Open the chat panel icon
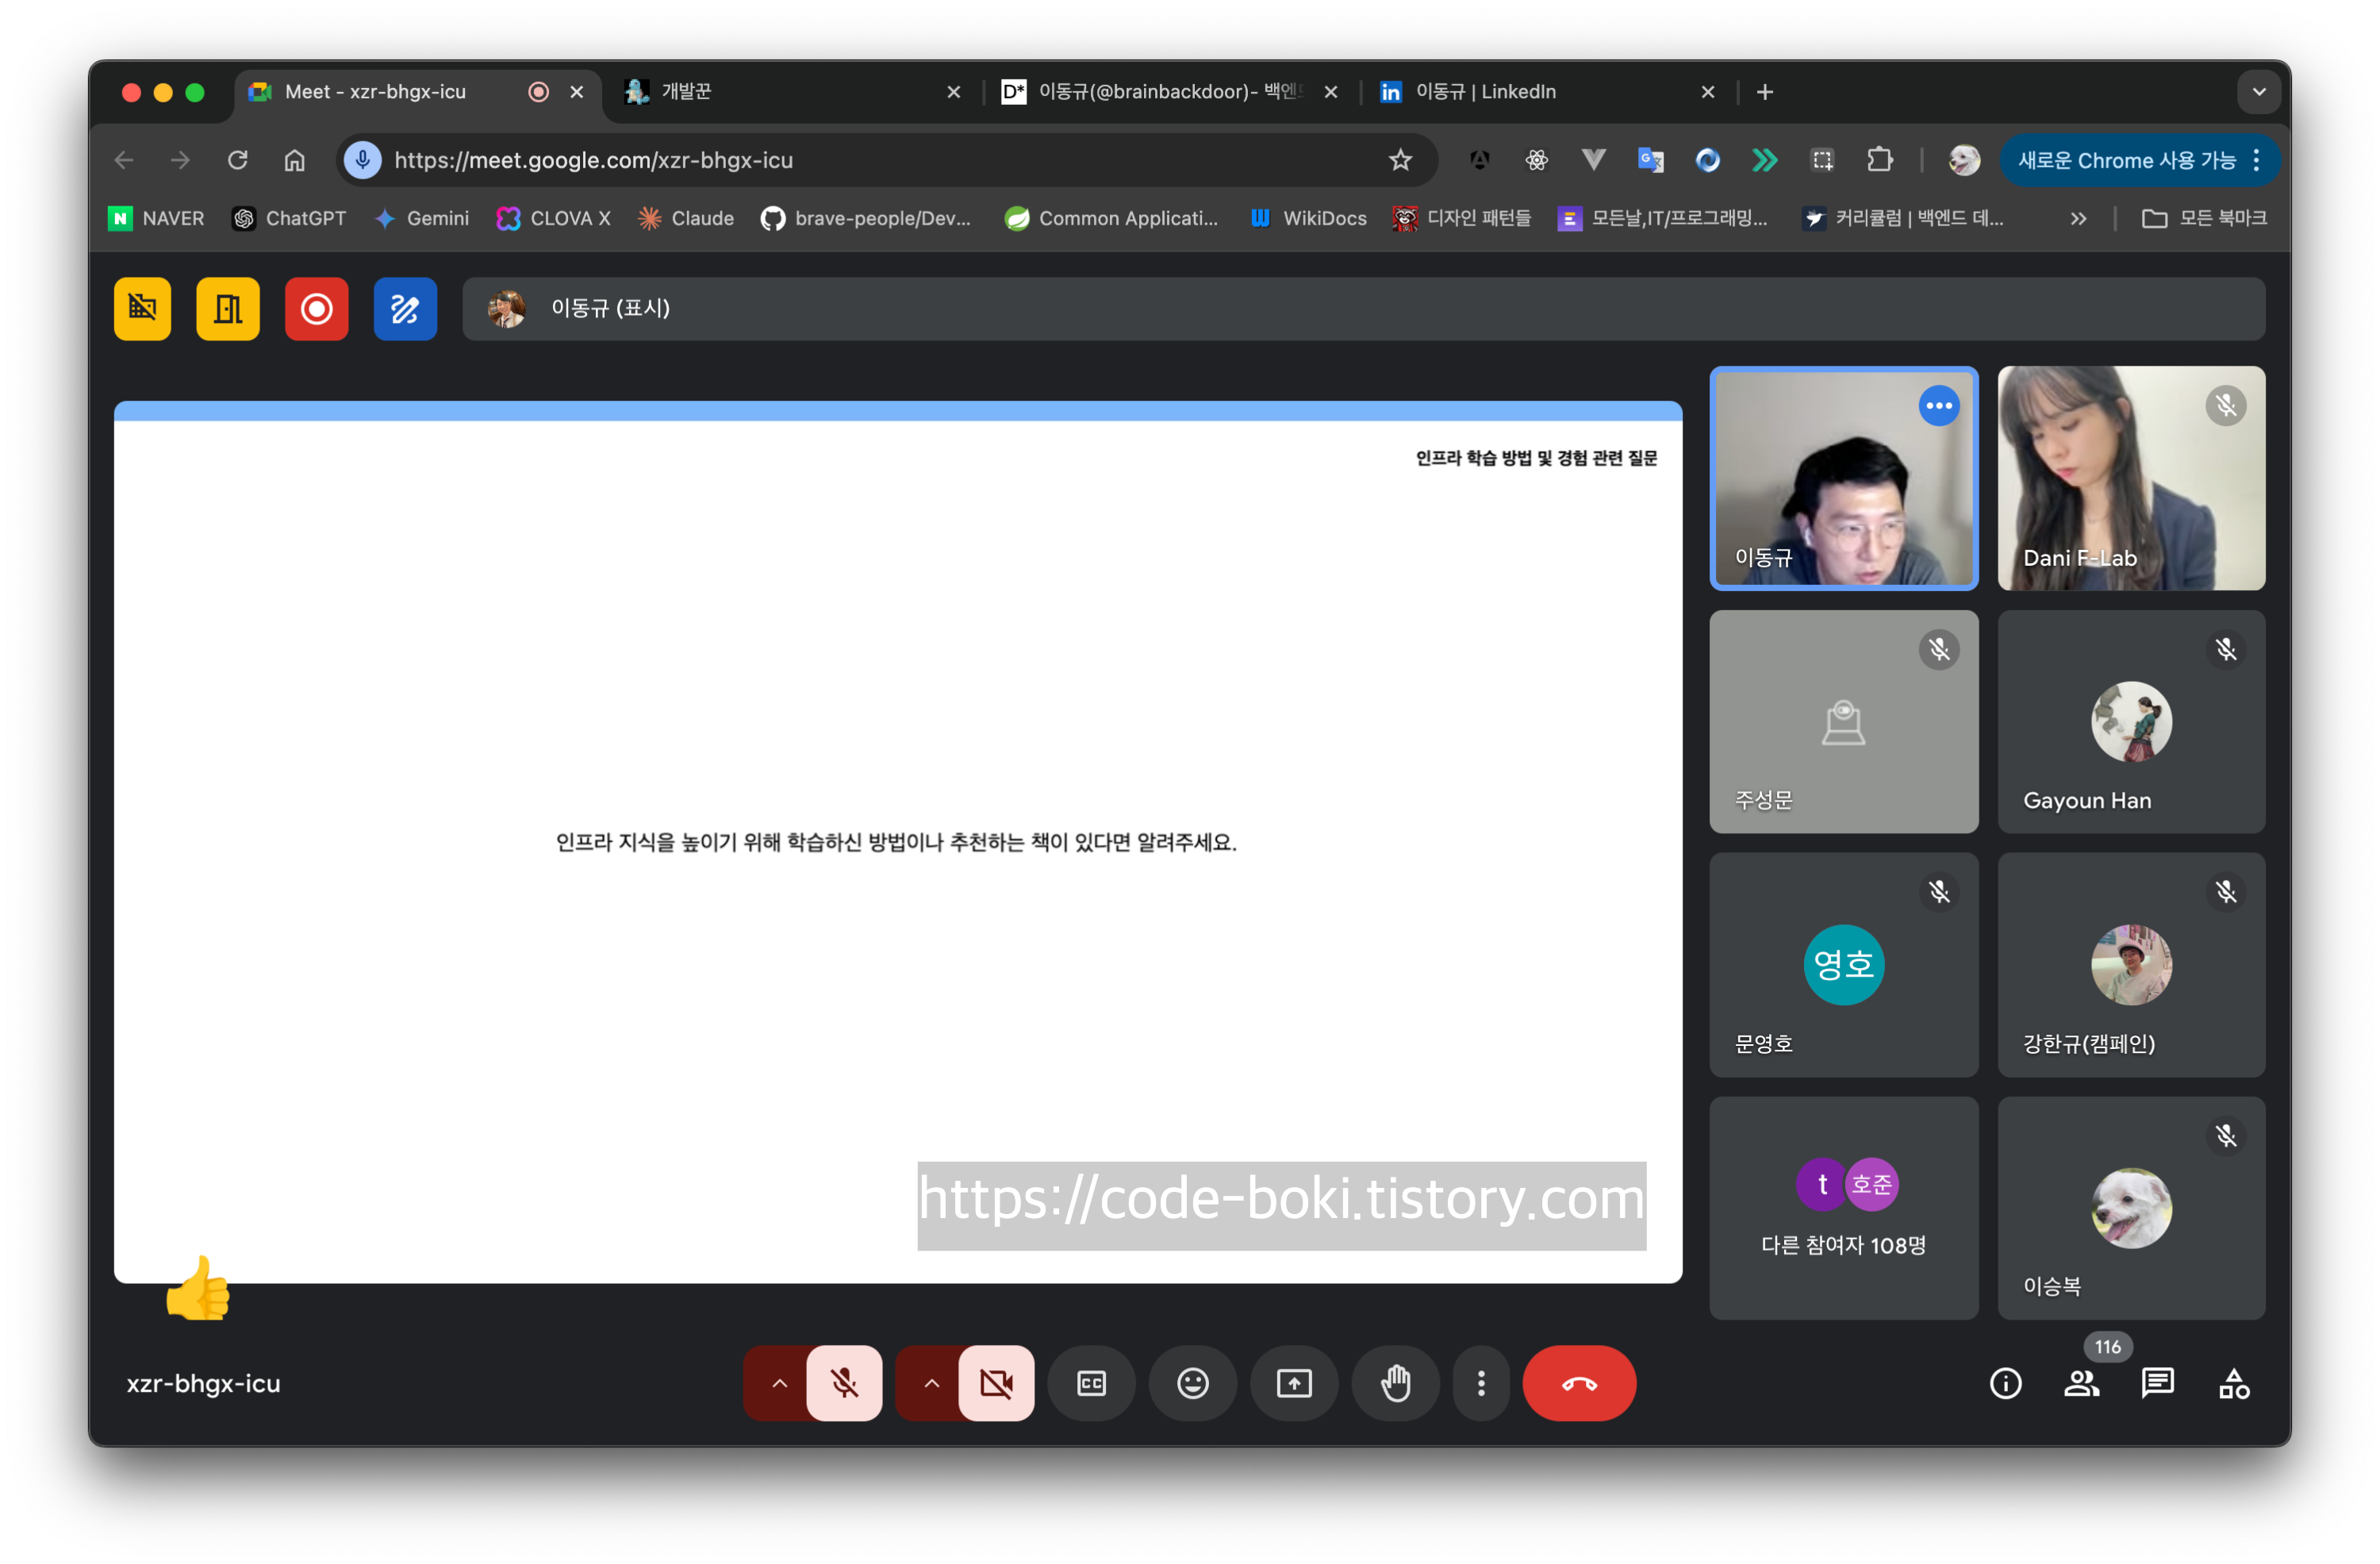 [x=2157, y=1383]
